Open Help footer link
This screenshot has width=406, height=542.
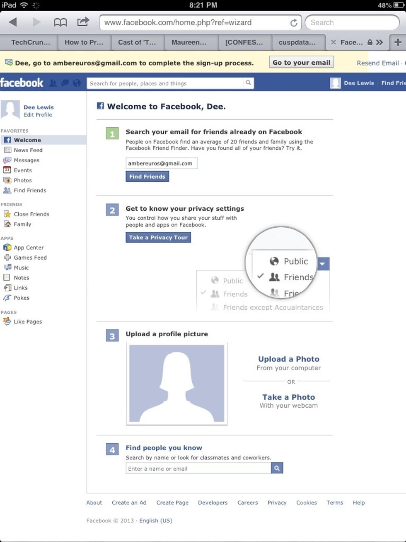[359, 503]
